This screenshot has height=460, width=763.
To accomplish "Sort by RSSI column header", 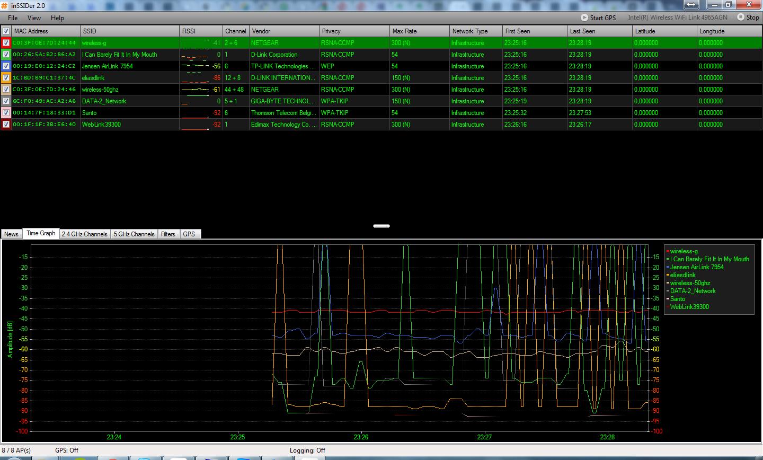I will tap(201, 31).
